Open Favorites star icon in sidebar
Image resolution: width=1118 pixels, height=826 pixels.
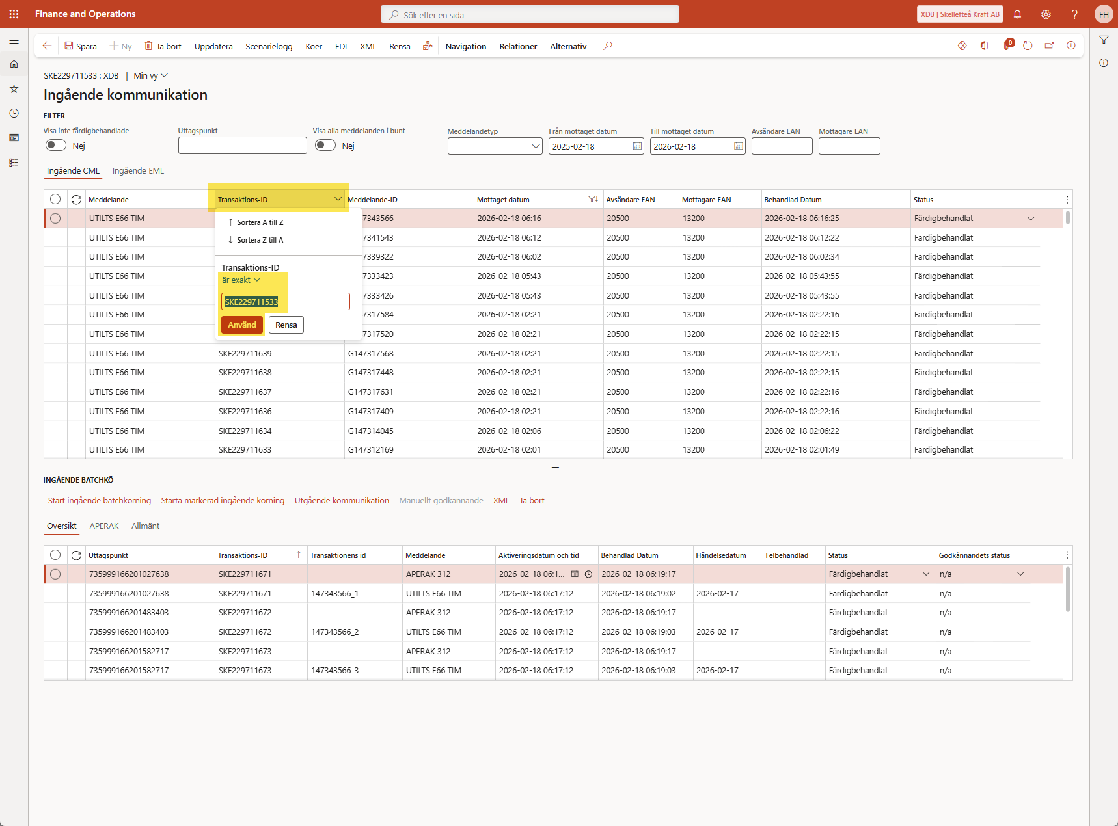pyautogui.click(x=14, y=88)
